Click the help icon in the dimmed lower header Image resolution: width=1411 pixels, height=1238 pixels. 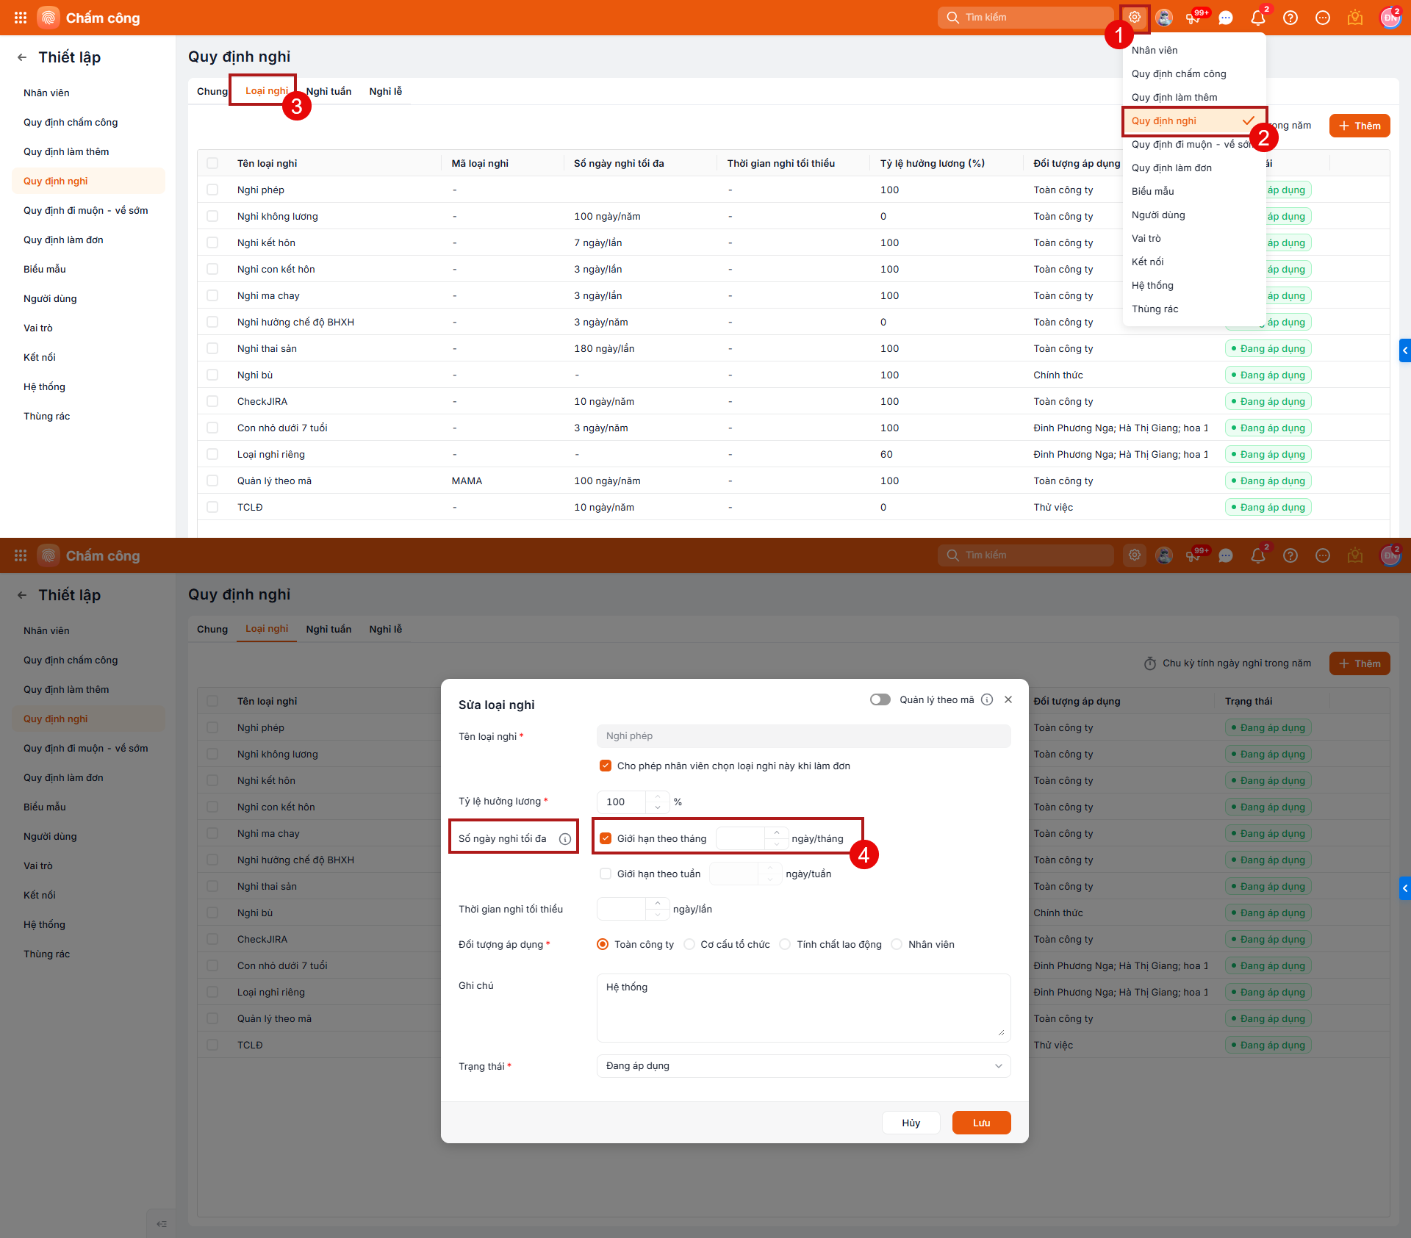click(1290, 555)
